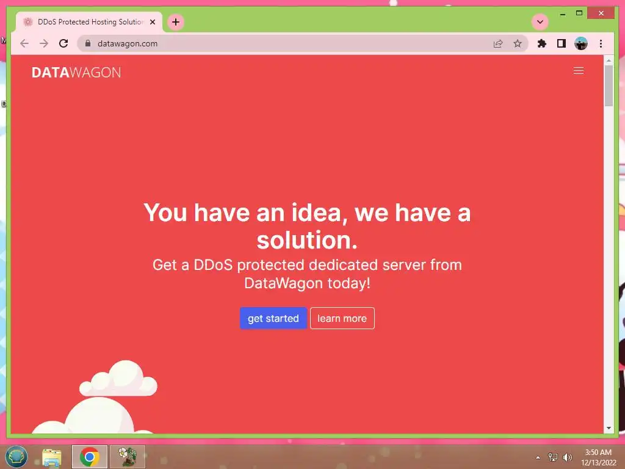Click the DATAWAGON logo

[x=76, y=73]
